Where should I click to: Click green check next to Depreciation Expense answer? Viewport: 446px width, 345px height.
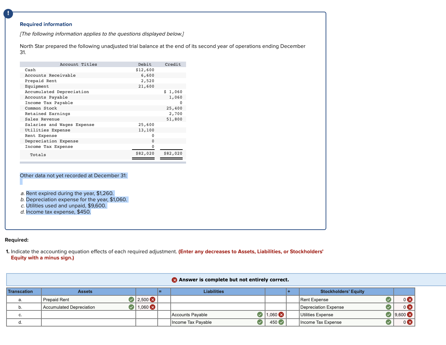click(x=389, y=307)
